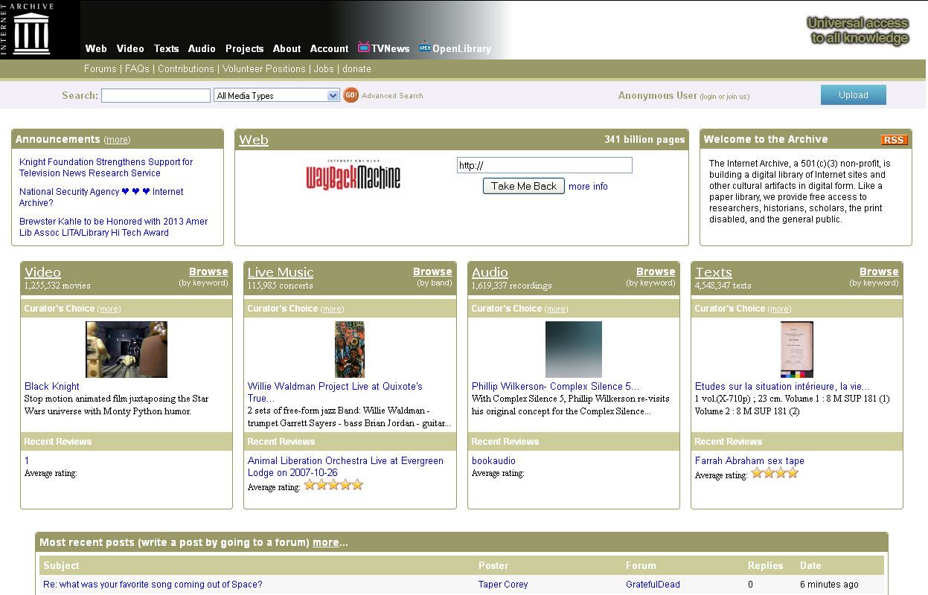
Task: Browse Texts by keyword
Action: (879, 271)
